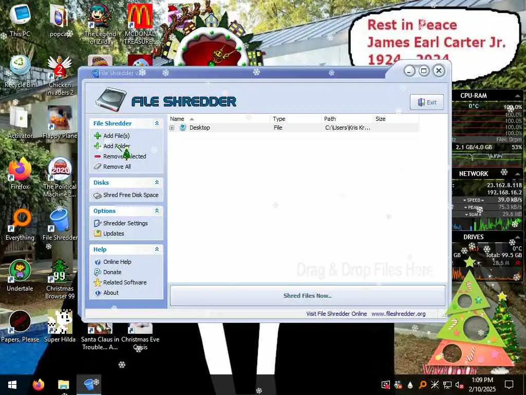
Task: Select the Christmas Browser 99 shortcut
Action: (60, 279)
